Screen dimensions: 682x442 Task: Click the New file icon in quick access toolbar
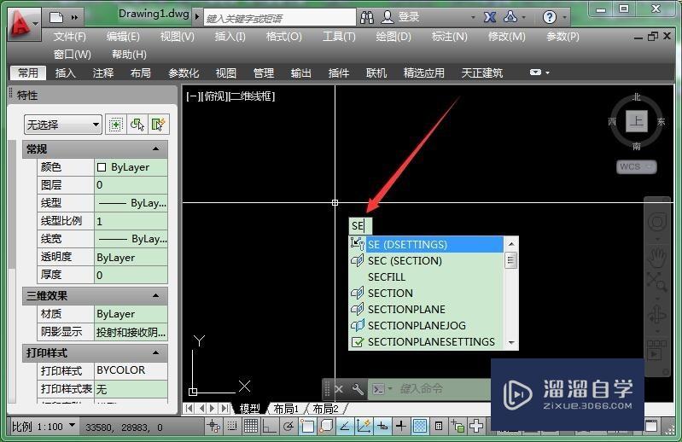pos(56,17)
